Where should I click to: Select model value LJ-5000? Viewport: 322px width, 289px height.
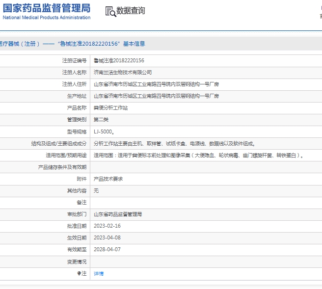(x=104, y=131)
